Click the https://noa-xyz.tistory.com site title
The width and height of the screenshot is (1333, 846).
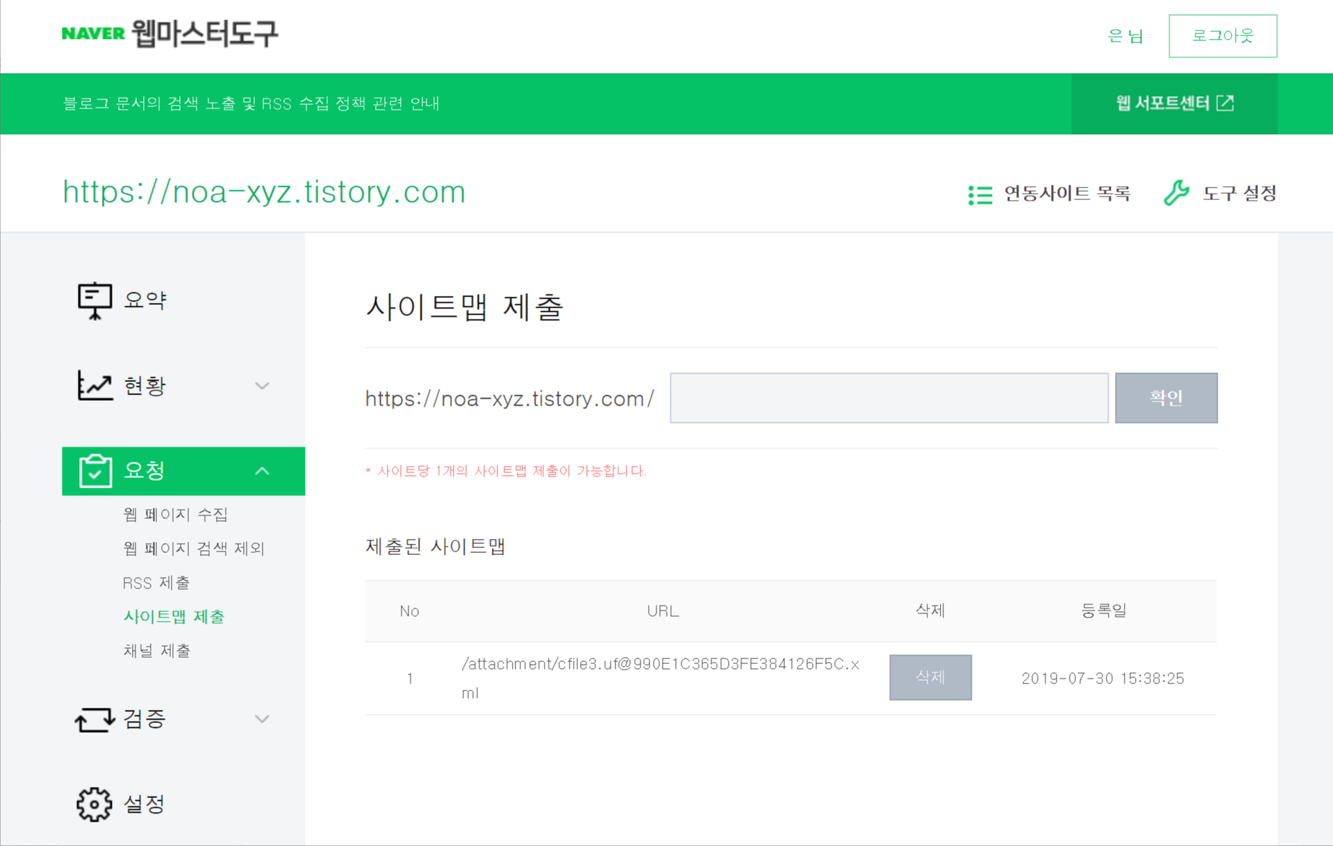264,192
